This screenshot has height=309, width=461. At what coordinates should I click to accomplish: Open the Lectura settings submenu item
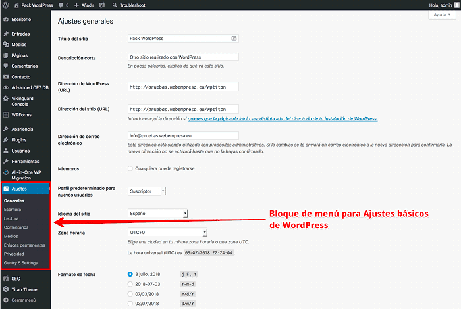11,219
